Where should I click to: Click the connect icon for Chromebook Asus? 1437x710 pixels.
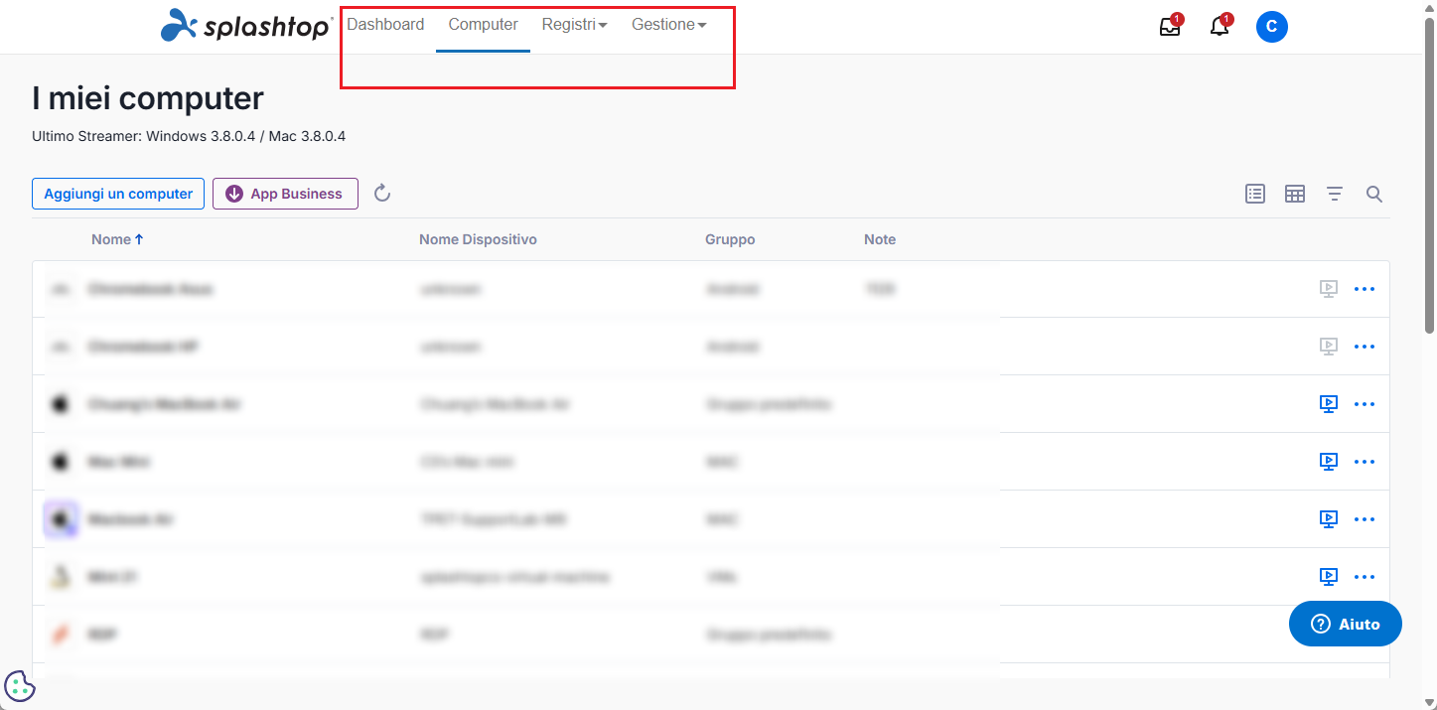tap(1329, 289)
